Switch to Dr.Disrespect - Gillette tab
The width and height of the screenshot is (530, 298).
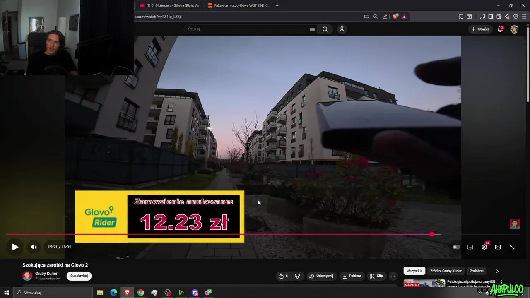tap(170, 5)
